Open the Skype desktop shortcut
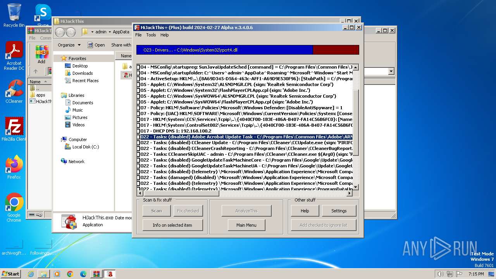This screenshot has width=496, height=279. click(43, 15)
